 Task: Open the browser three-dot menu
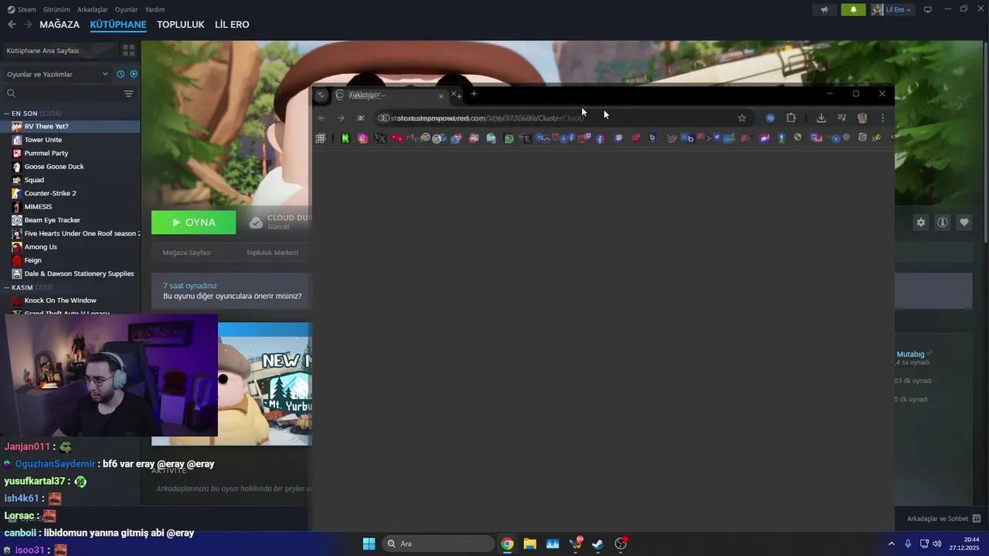pos(882,118)
